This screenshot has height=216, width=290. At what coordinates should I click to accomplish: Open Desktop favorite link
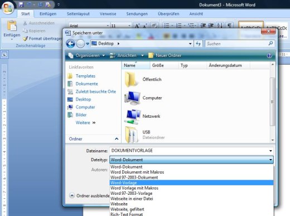(x=83, y=99)
